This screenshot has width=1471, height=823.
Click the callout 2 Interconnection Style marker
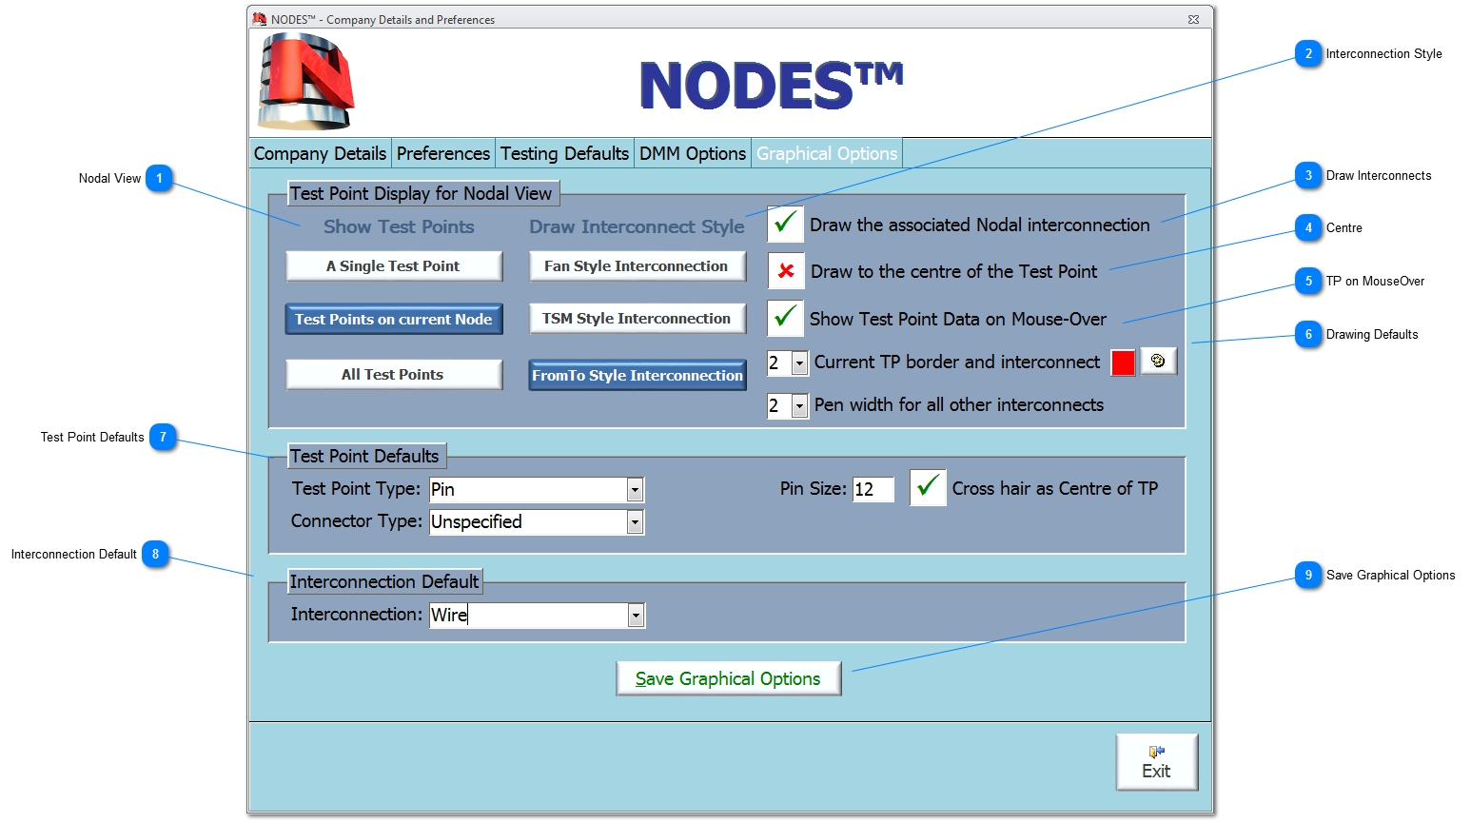[x=1308, y=54]
